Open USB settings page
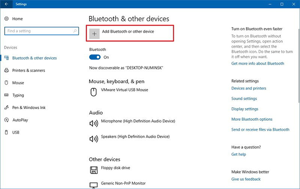This screenshot has height=189, width=300. pyautogui.click(x=15, y=132)
